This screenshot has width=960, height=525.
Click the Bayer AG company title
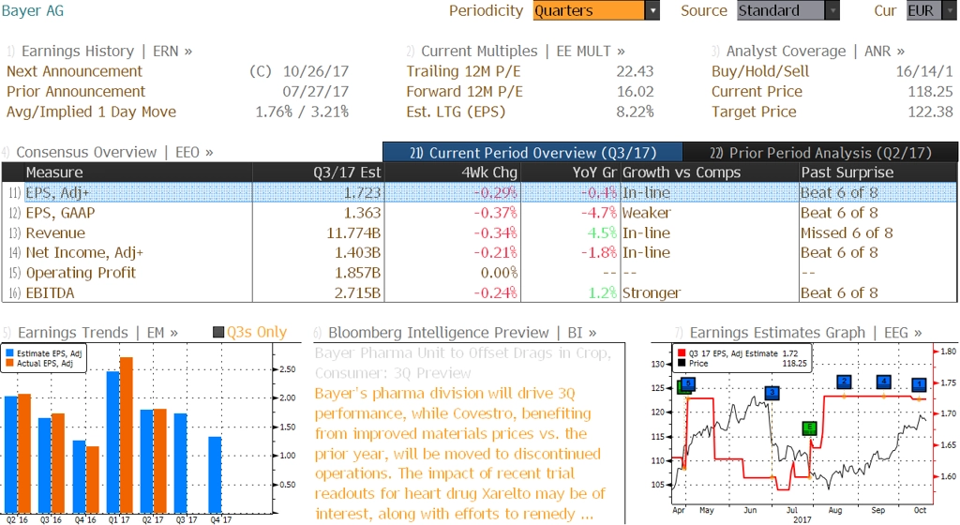pos(33,10)
